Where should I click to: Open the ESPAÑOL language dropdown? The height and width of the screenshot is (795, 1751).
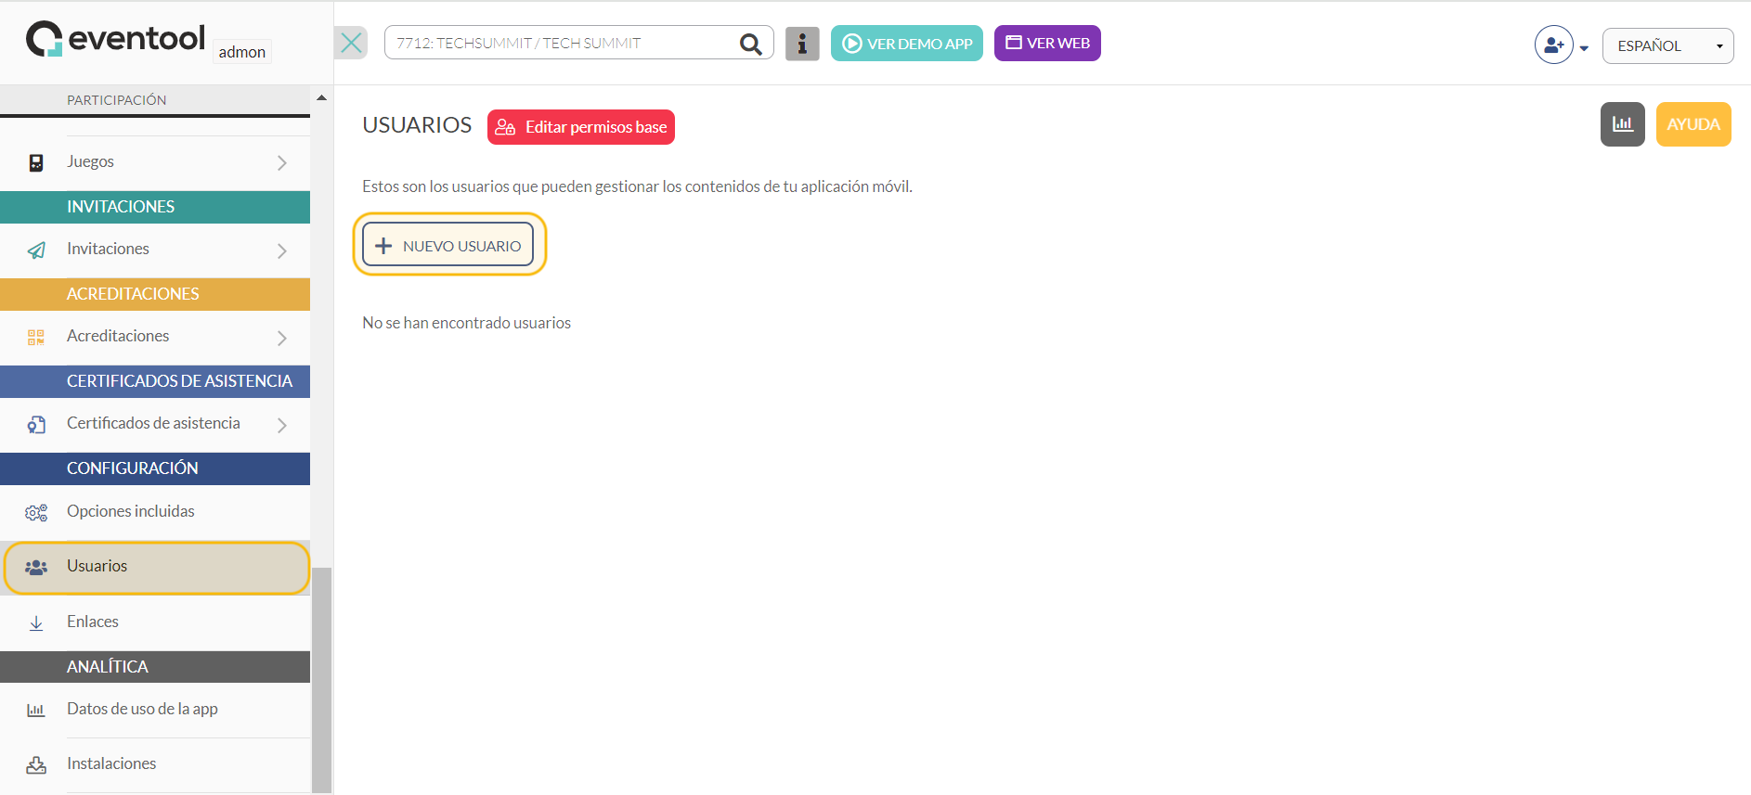coord(1667,45)
